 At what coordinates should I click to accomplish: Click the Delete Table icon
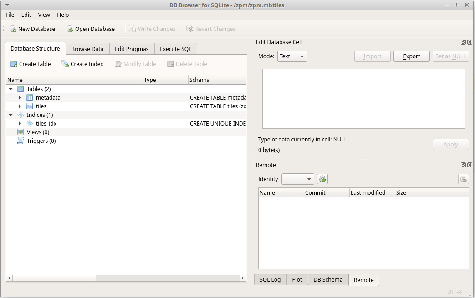(170, 64)
